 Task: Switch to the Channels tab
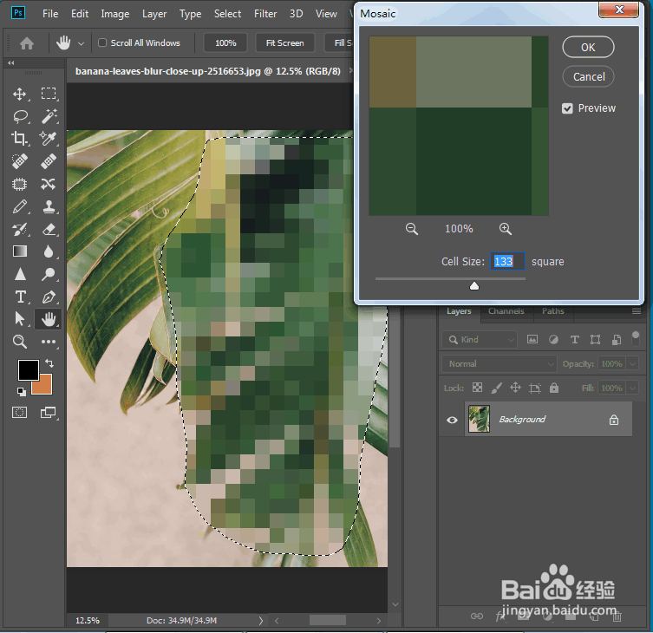pyautogui.click(x=506, y=311)
